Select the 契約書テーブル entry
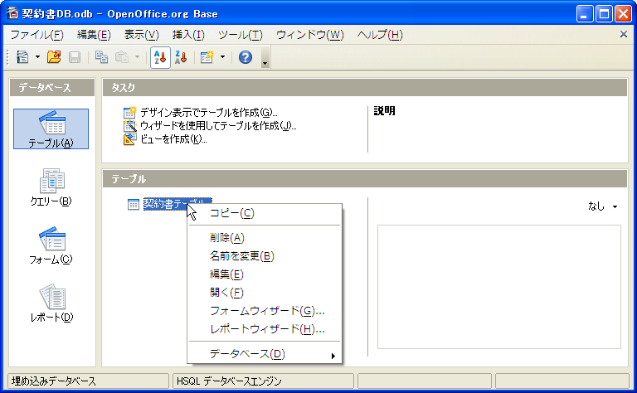This screenshot has width=637, height=393. 177,204
